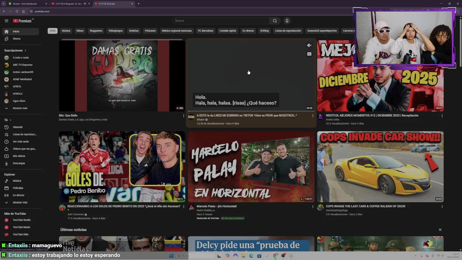Open Películas under Explorar
Viewport: 462px width, 260px height.
(x=21, y=188)
